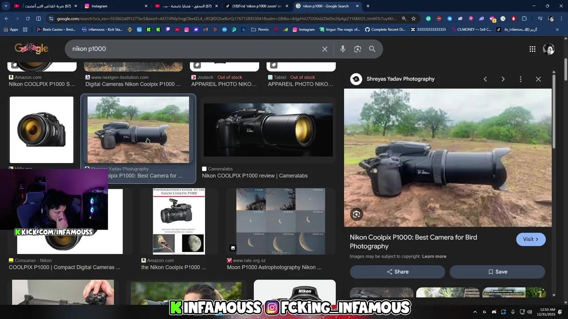Open the red hand ad-blocker extension
The width and height of the screenshot is (568, 319).
(513, 19)
